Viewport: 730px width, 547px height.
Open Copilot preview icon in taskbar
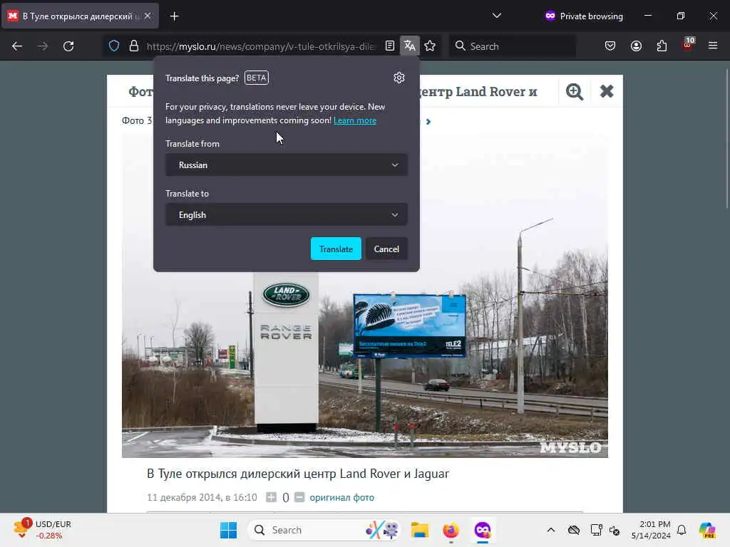pyautogui.click(x=707, y=530)
